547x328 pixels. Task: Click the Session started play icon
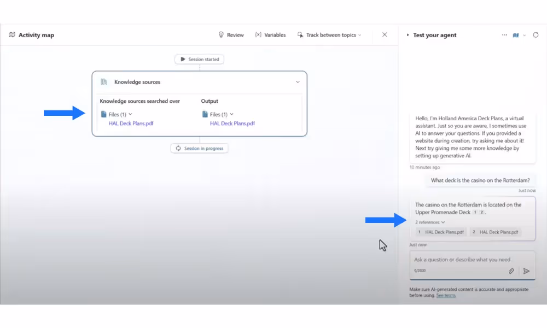[183, 59]
